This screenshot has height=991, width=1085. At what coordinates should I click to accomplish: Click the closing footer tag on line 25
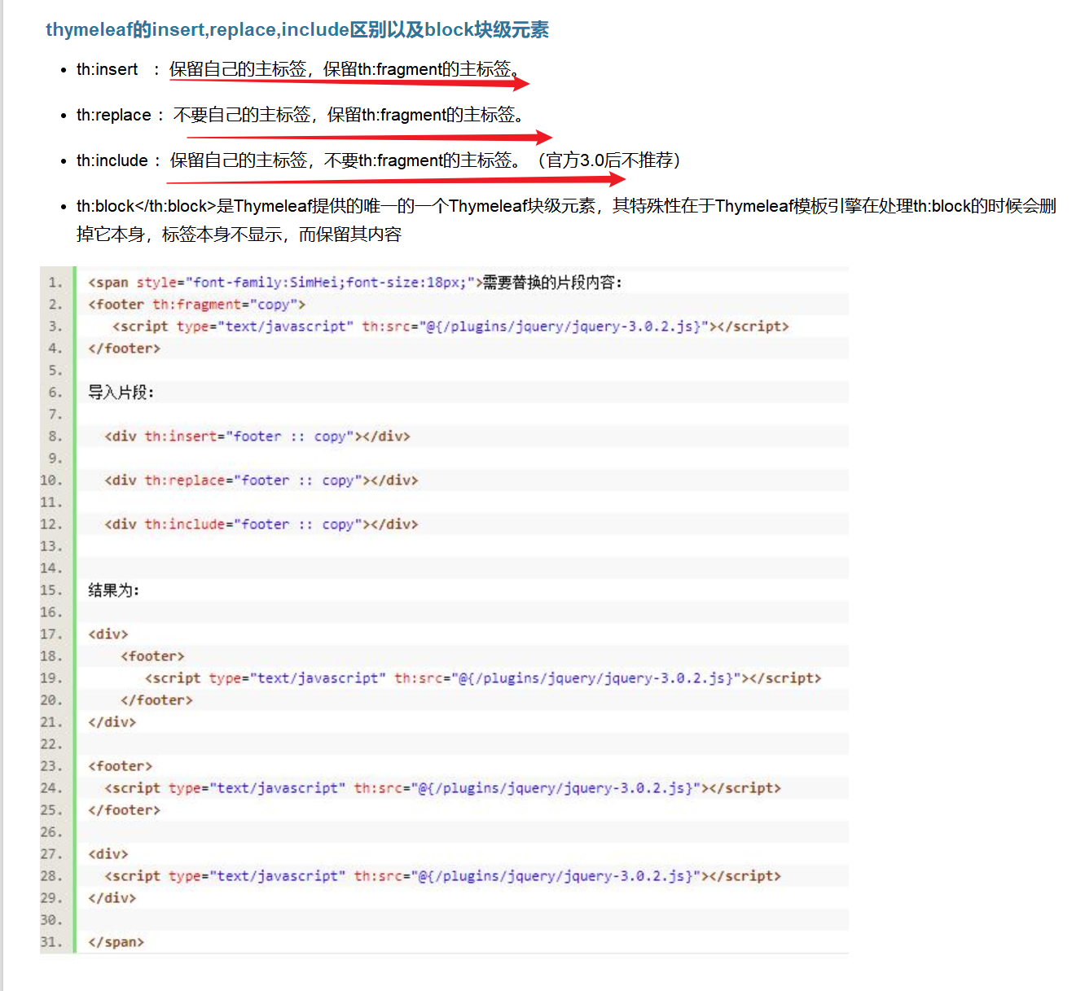point(125,810)
